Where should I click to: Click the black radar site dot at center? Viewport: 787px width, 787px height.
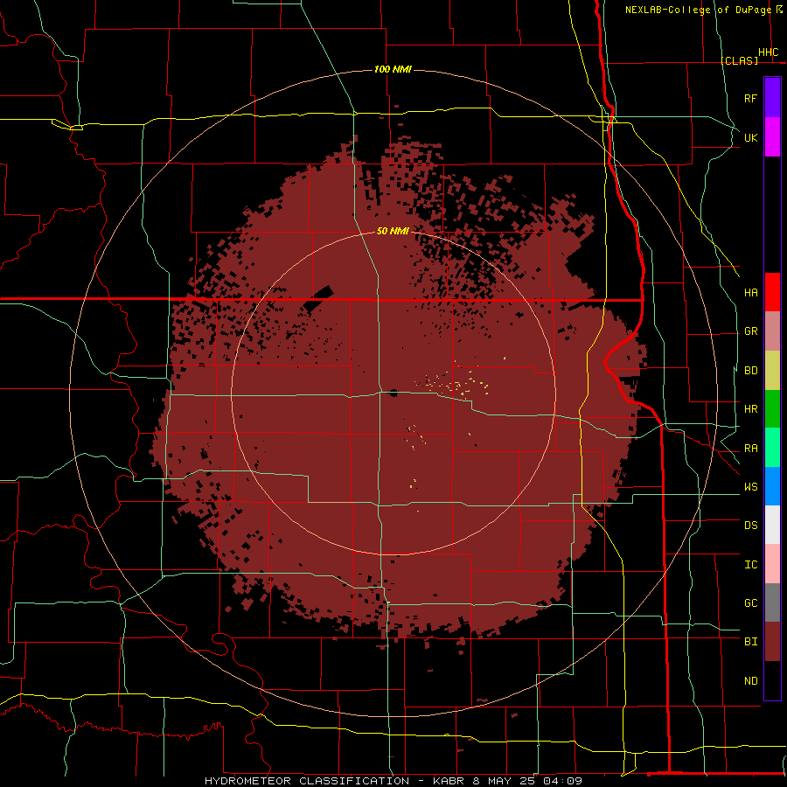pos(393,393)
